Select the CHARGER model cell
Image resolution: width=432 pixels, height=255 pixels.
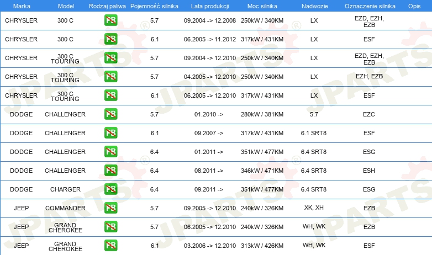(x=65, y=189)
